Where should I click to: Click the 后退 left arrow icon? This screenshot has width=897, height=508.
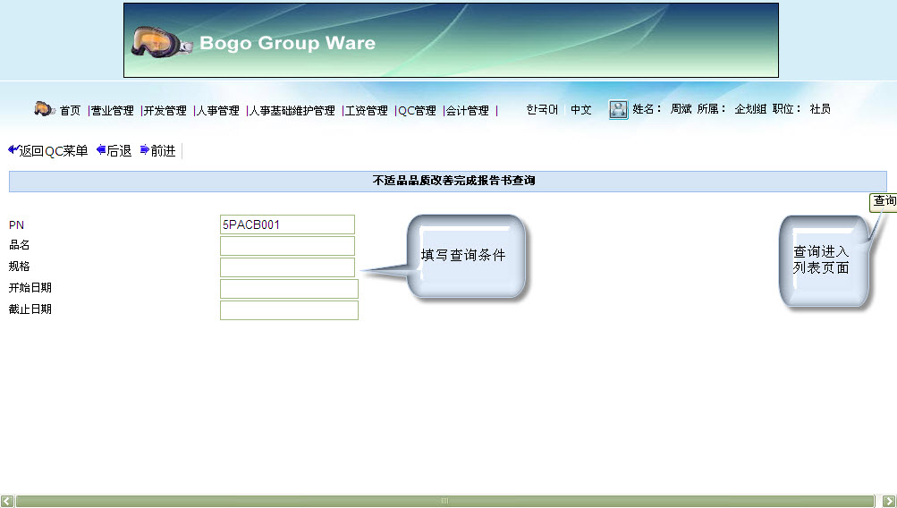coord(101,150)
